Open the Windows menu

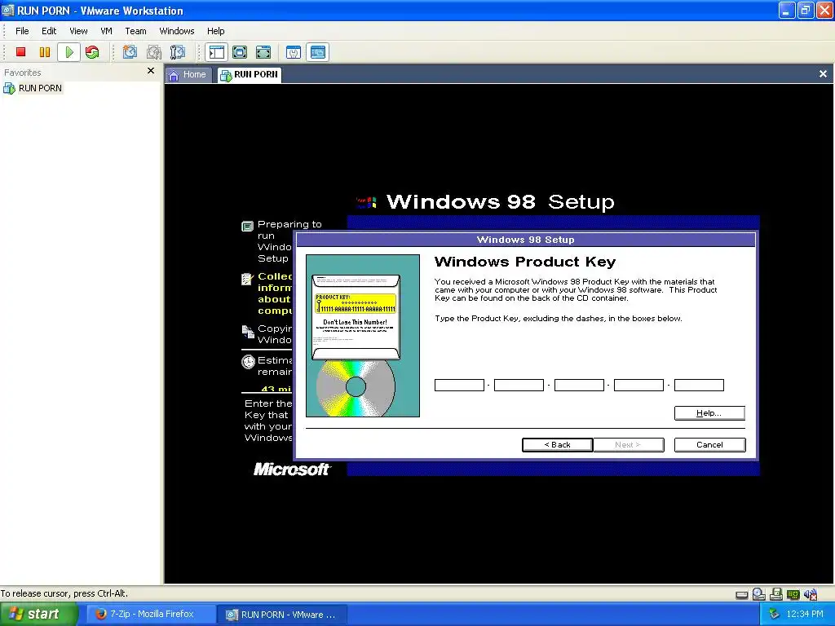pos(177,31)
